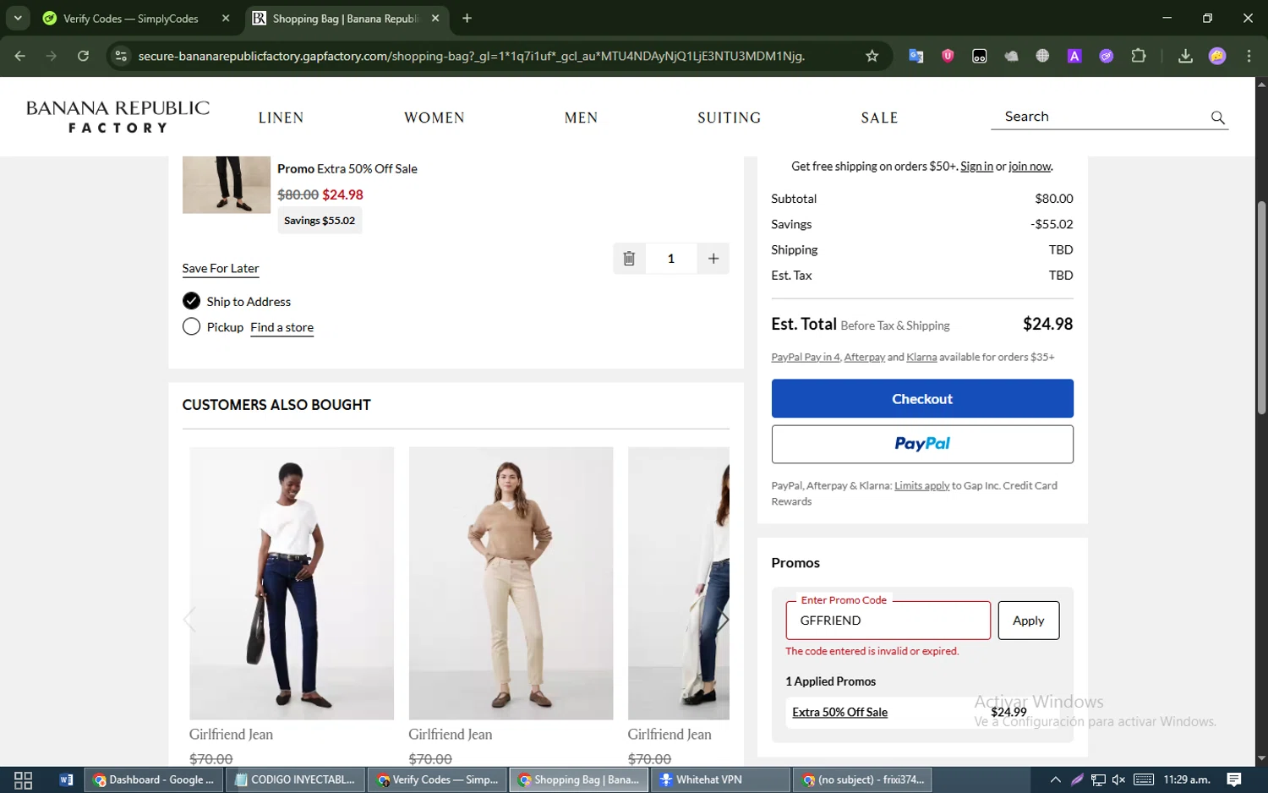The image size is (1268, 793).
Task: Apply the promo code
Action: click(x=1028, y=621)
